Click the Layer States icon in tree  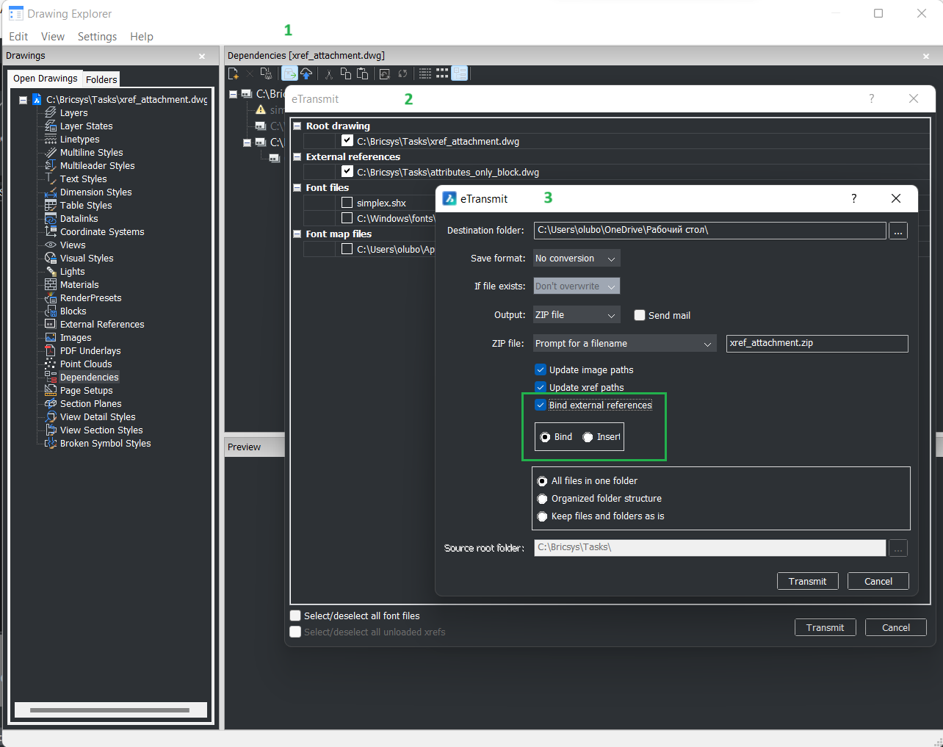click(x=51, y=126)
